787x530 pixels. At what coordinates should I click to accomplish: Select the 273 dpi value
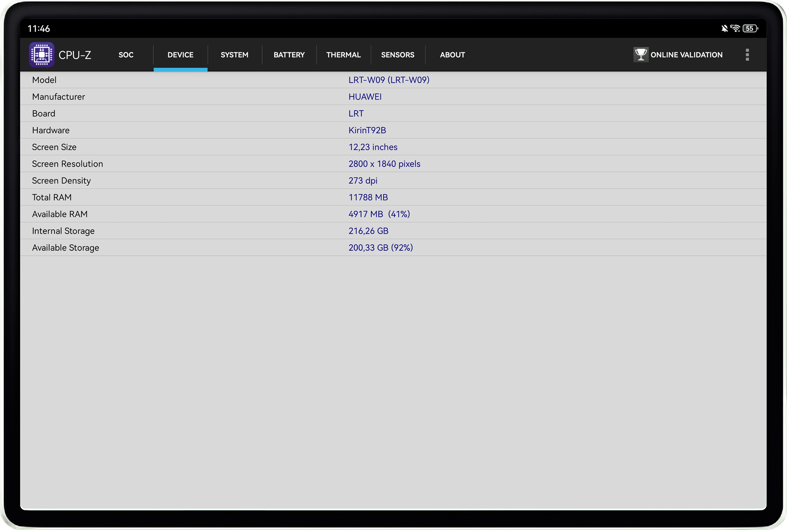(x=363, y=181)
